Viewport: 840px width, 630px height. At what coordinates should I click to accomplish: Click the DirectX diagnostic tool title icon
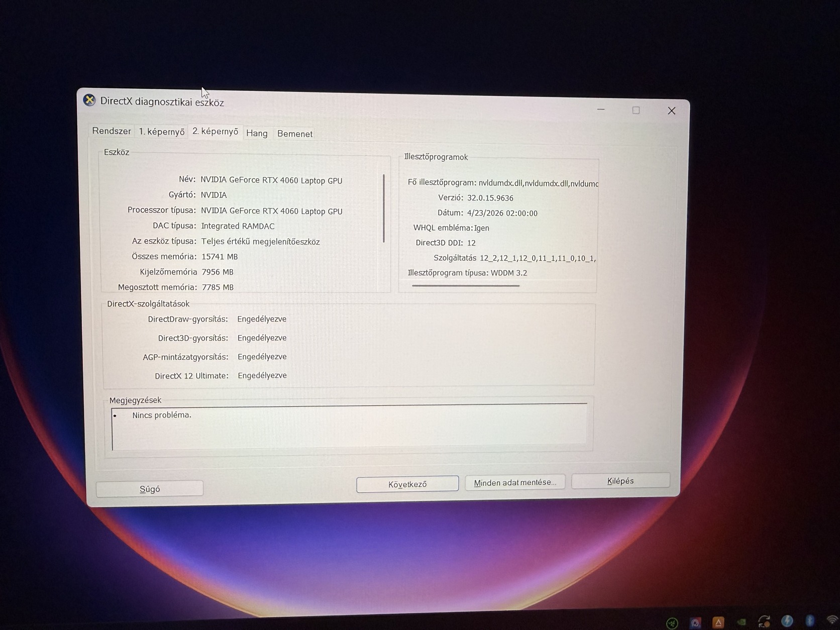pyautogui.click(x=89, y=100)
